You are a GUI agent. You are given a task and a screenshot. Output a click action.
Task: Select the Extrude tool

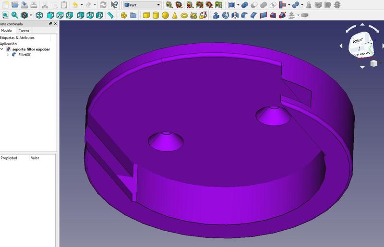216,15
